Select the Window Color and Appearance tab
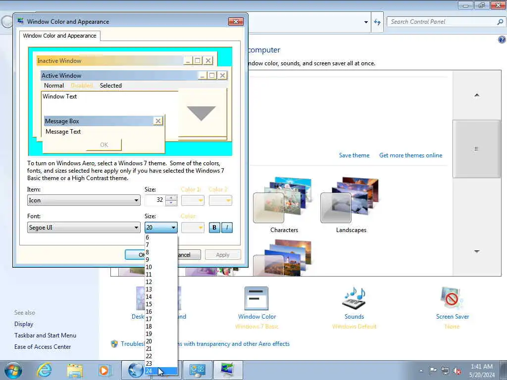Viewport: 507px width, 380px height. (59, 36)
